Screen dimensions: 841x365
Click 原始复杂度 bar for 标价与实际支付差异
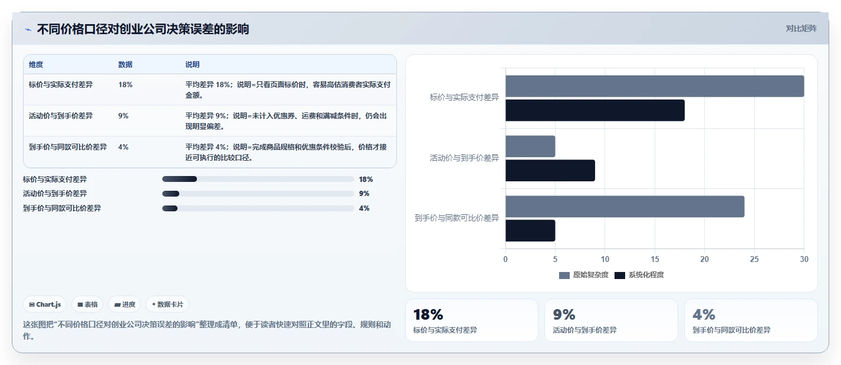655,86
